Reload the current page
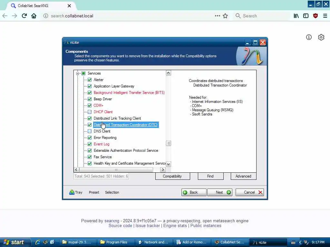The image size is (330, 247). point(24,16)
